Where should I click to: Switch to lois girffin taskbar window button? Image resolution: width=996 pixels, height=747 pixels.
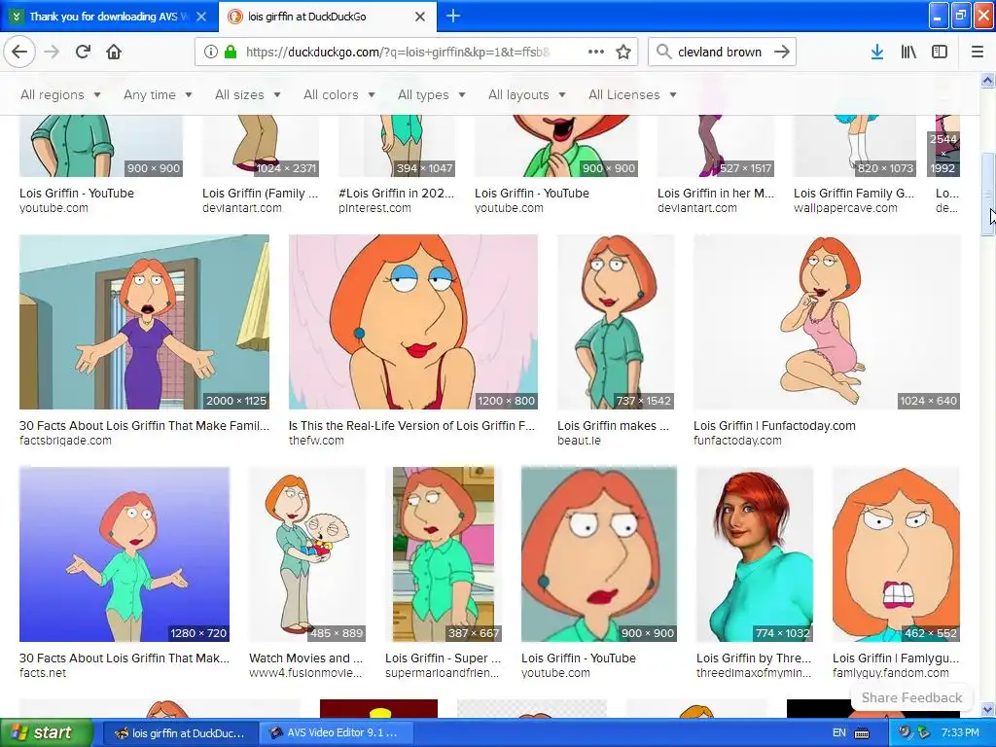pyautogui.click(x=180, y=733)
